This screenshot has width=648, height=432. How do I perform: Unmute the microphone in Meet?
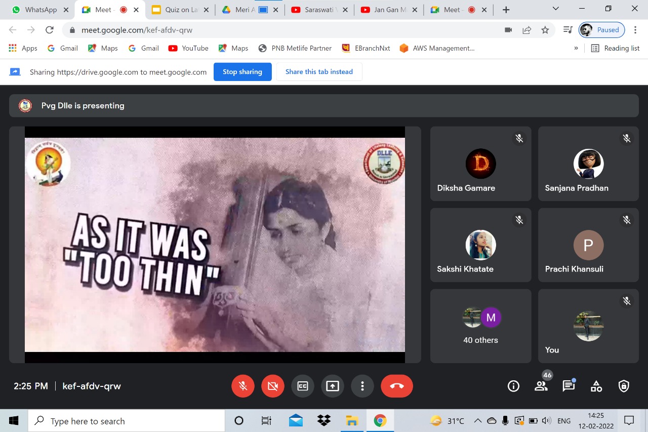tap(243, 386)
